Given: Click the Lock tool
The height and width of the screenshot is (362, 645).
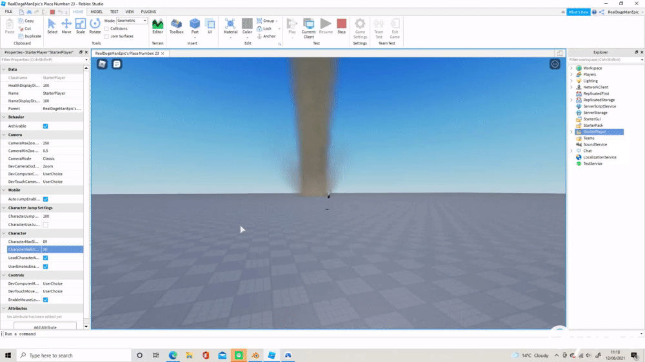Looking at the screenshot, I should pyautogui.click(x=264, y=28).
